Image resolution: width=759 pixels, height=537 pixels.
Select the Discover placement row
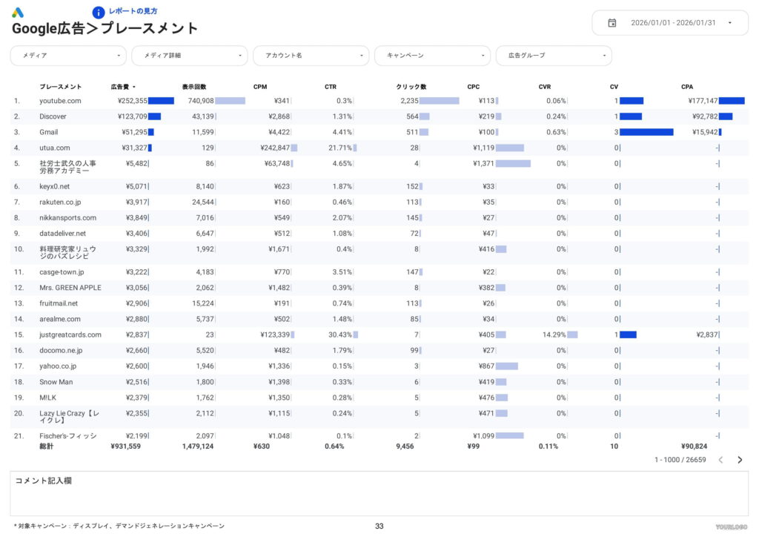click(379, 116)
